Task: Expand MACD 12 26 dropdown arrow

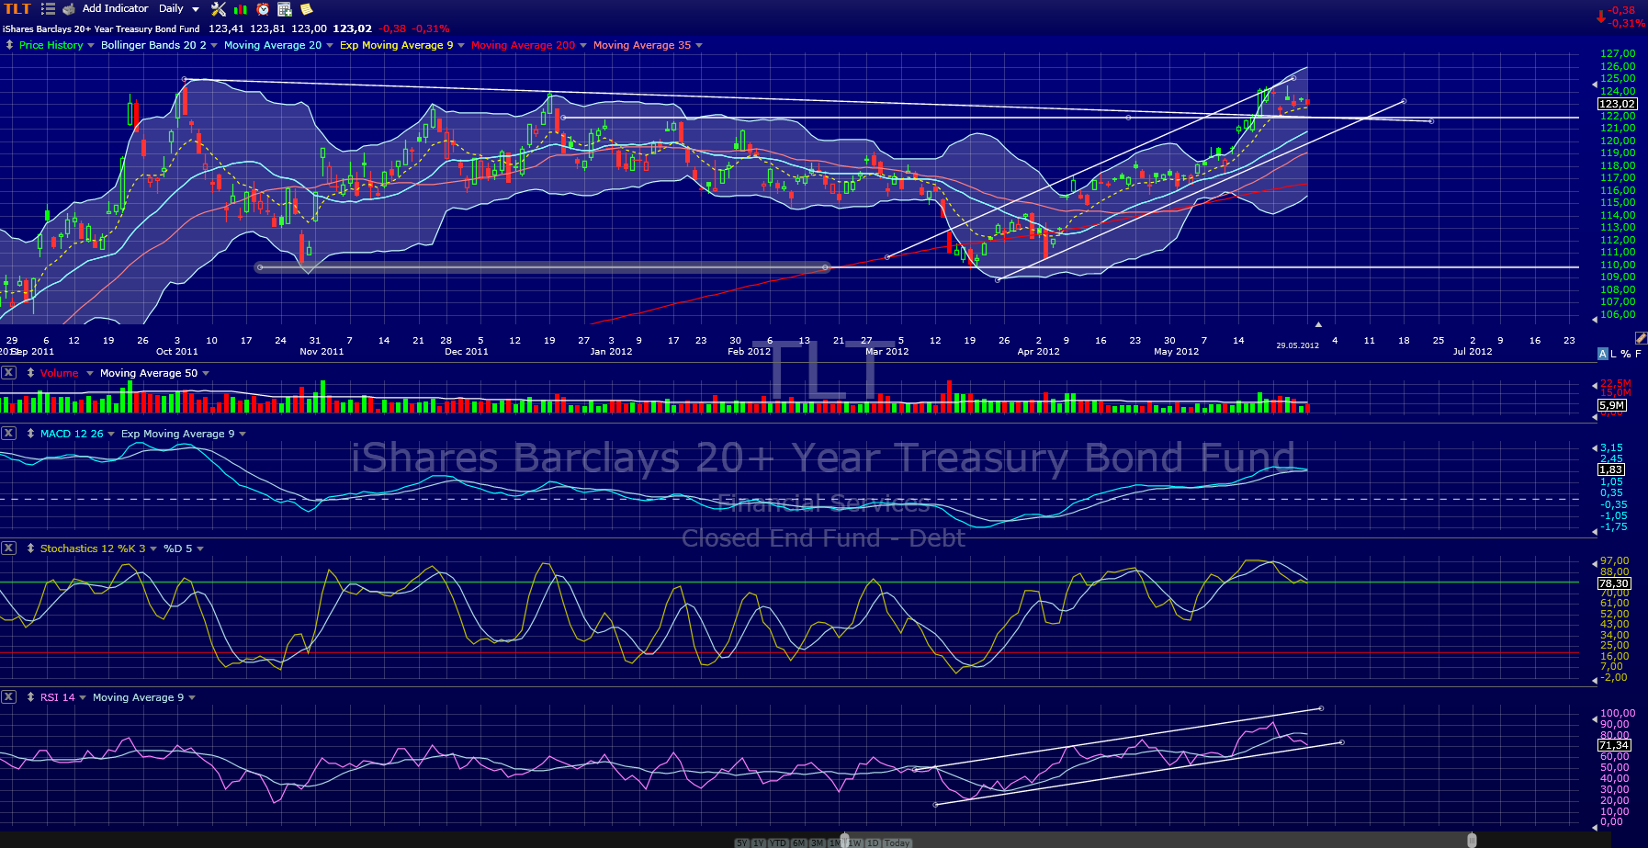Action: (x=111, y=434)
